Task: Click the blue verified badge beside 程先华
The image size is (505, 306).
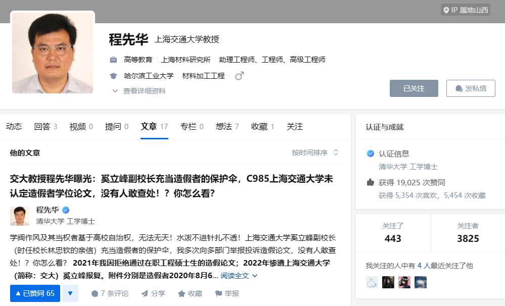Action: coord(65,210)
